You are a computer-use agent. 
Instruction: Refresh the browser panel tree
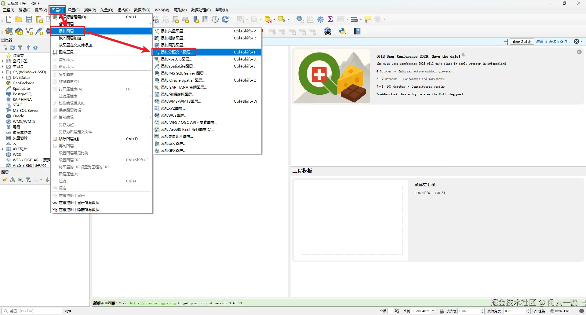click(13, 48)
